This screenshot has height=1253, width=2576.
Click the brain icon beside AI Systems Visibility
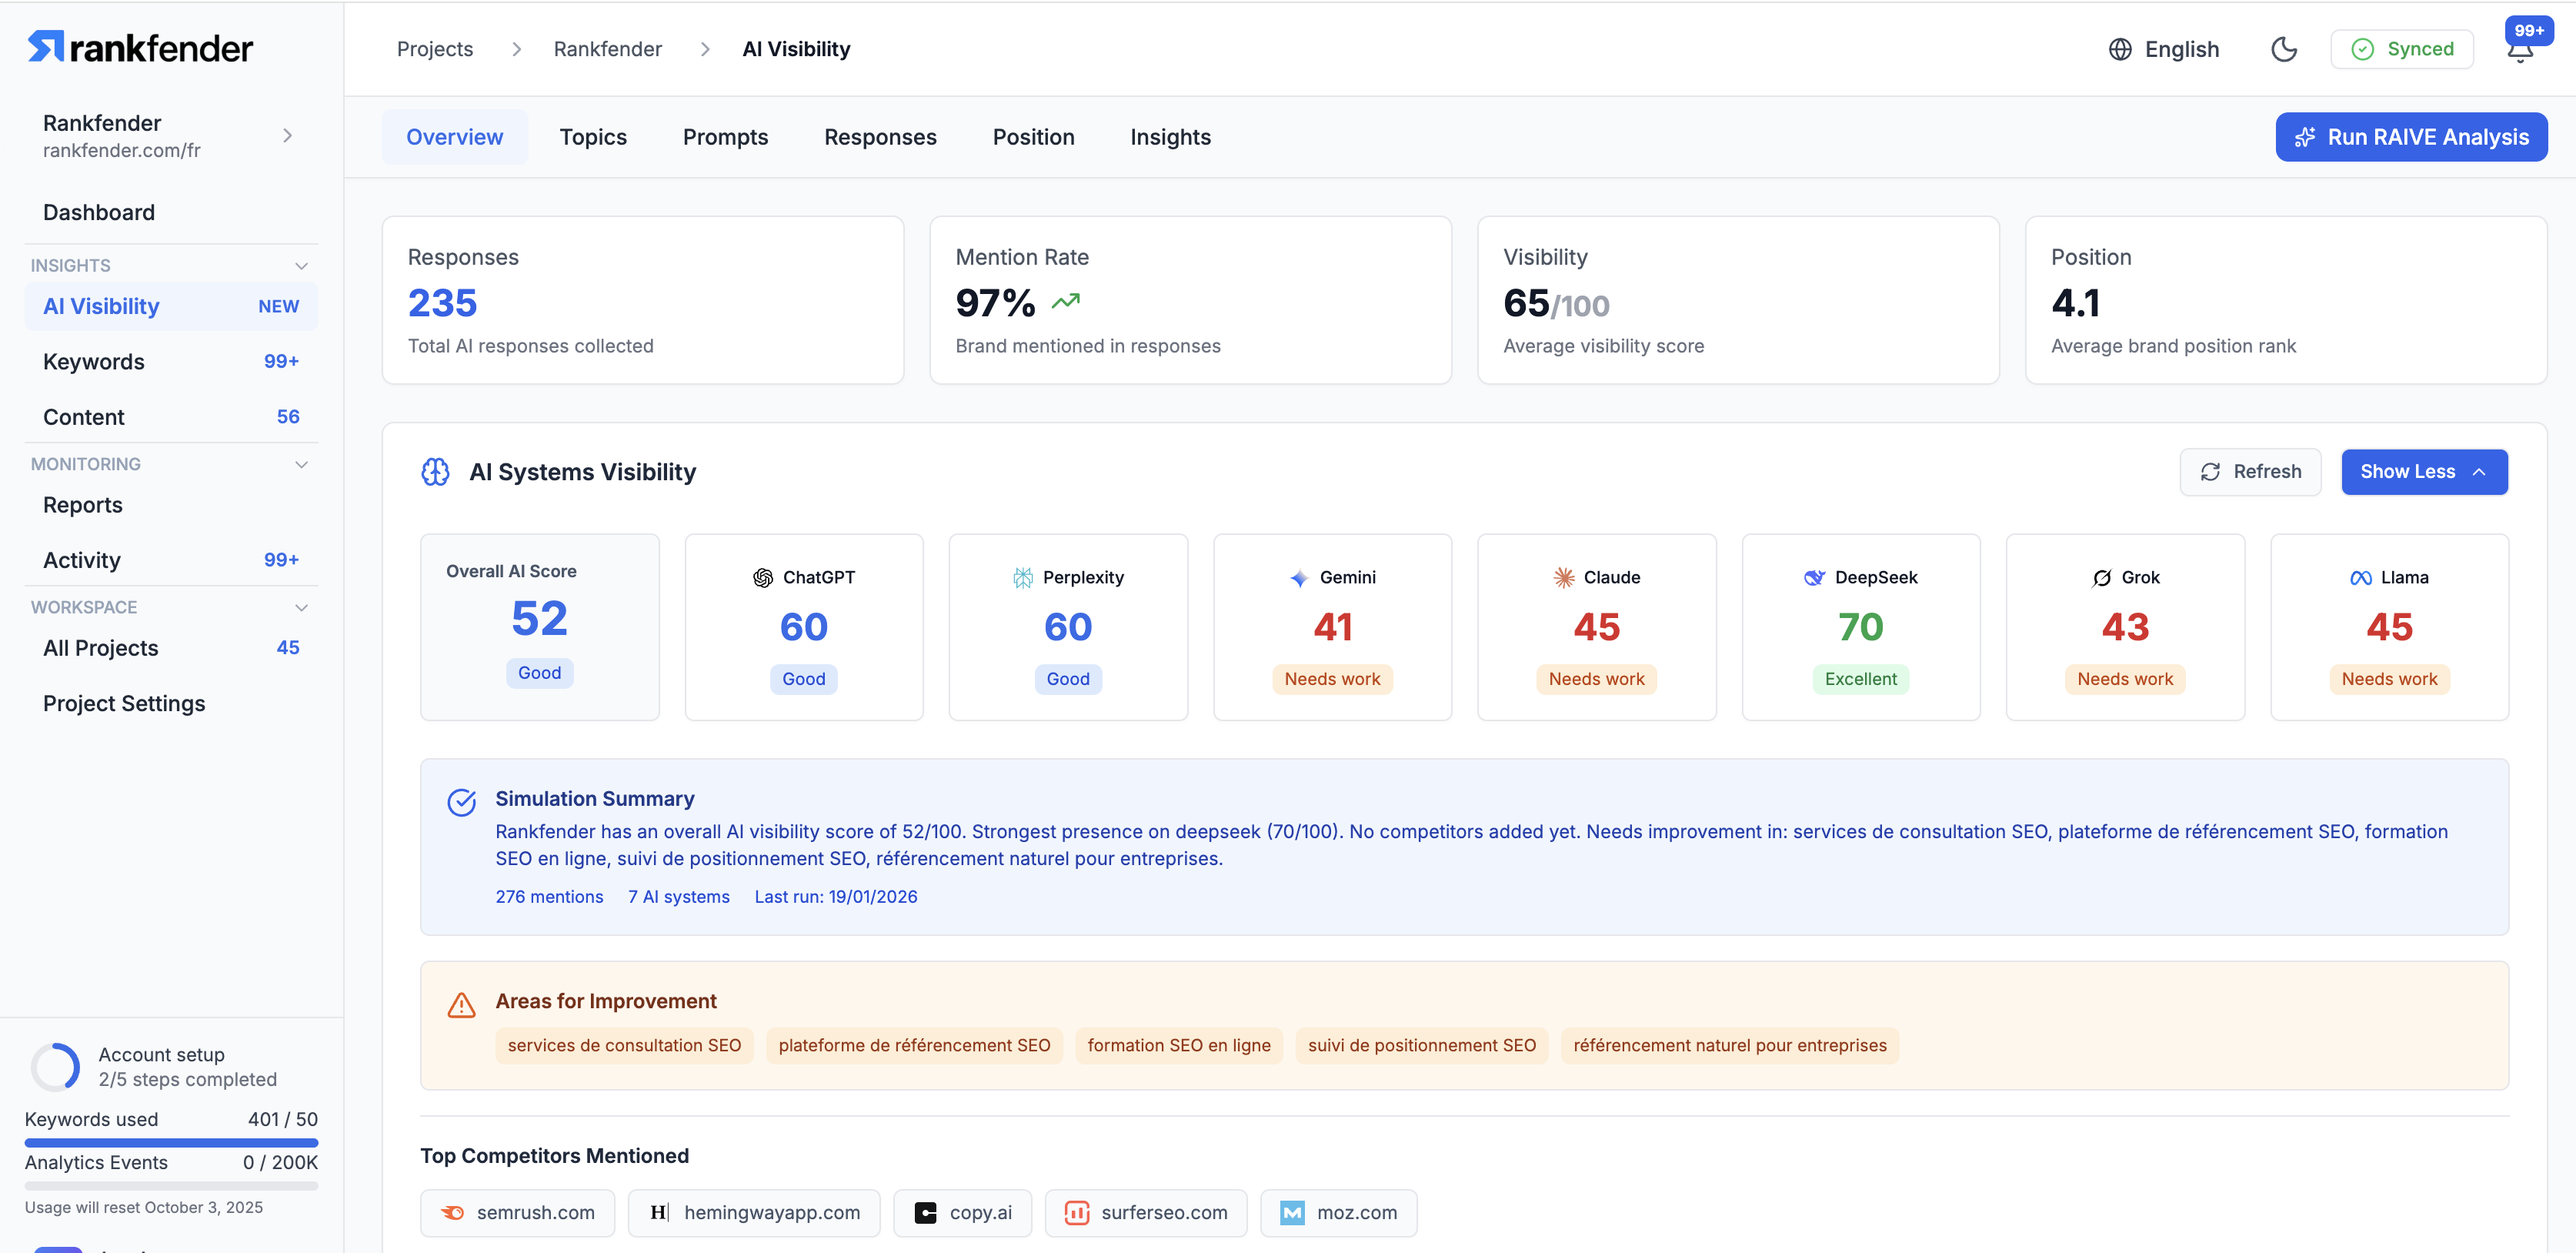pos(435,472)
